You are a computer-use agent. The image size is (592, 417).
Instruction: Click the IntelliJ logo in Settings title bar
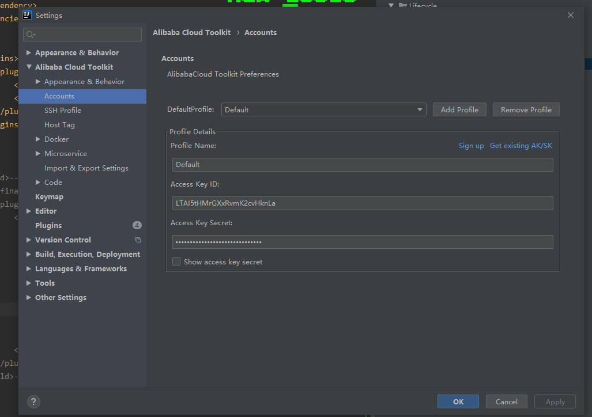point(27,15)
